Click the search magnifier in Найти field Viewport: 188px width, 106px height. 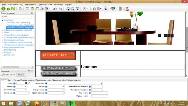click(32, 17)
